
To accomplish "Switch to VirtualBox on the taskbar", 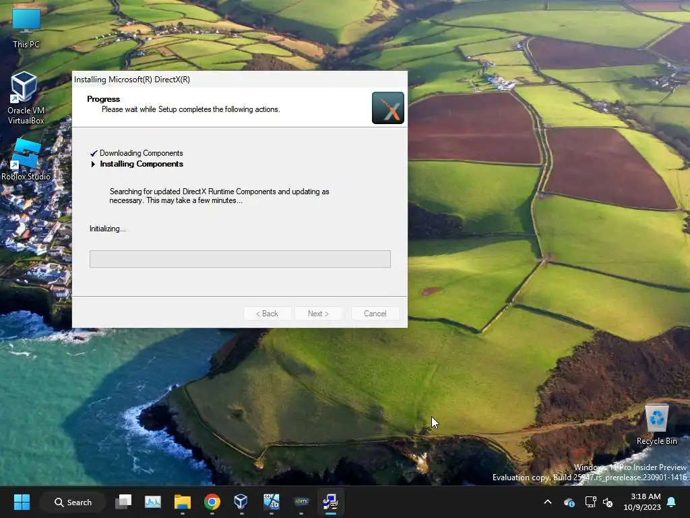I will pyautogui.click(x=241, y=502).
